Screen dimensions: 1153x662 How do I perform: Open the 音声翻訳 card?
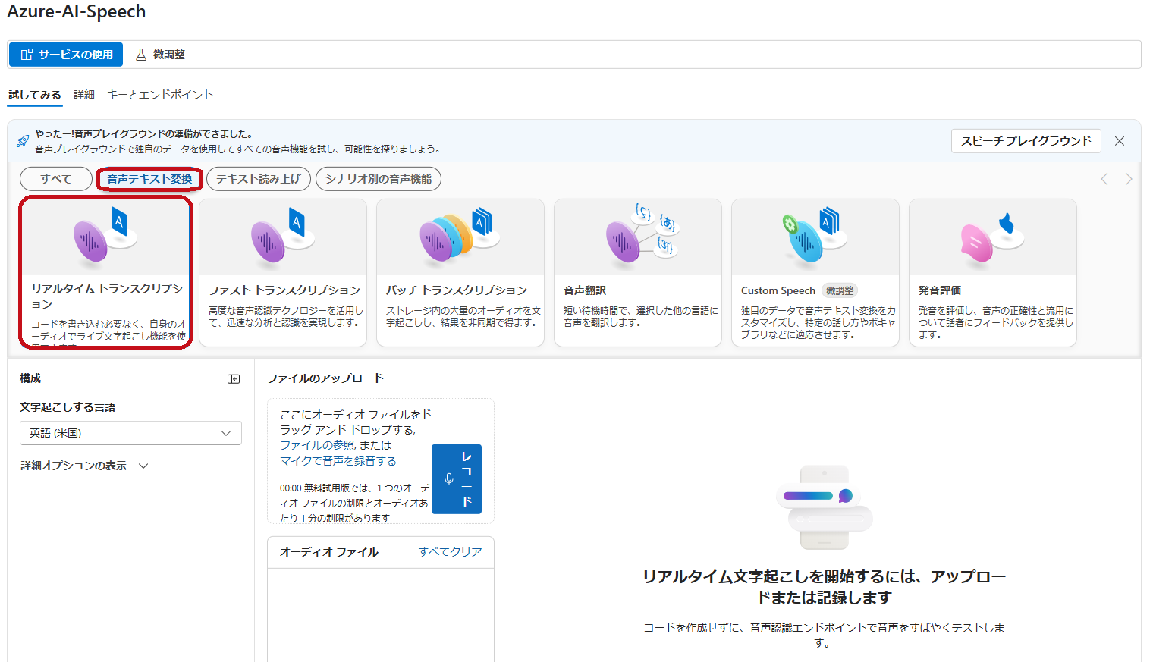(x=638, y=273)
